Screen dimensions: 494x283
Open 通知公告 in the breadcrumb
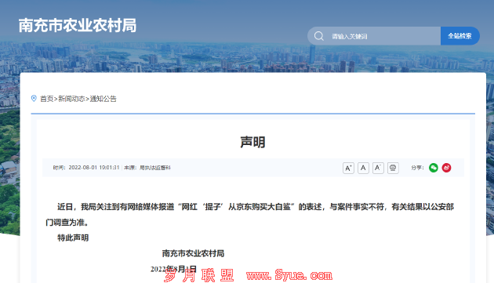(103, 99)
